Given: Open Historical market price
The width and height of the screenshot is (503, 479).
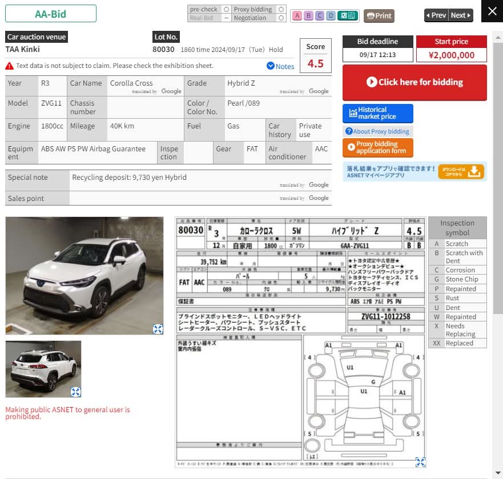Looking at the screenshot, I should click(x=377, y=113).
